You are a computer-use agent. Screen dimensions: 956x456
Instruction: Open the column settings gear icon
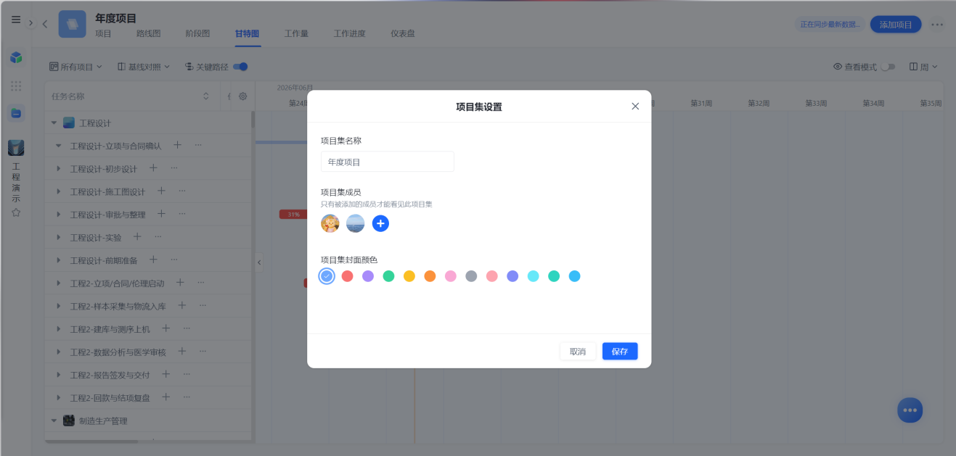pyautogui.click(x=243, y=96)
